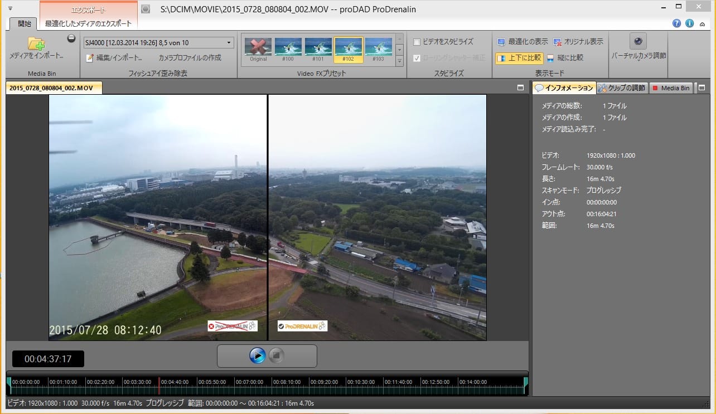Click the help question mark icon

pos(676,23)
